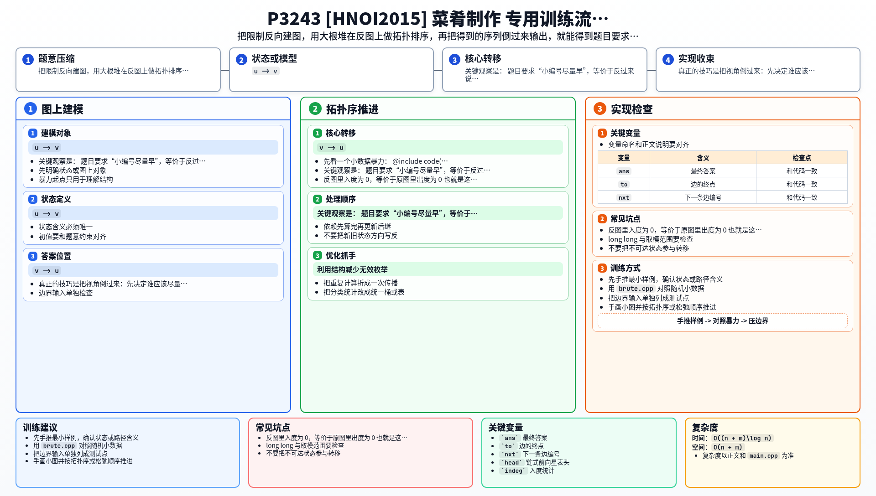Click the text 真正的技巧是把视角倒过来 under 实现收束

point(746,71)
